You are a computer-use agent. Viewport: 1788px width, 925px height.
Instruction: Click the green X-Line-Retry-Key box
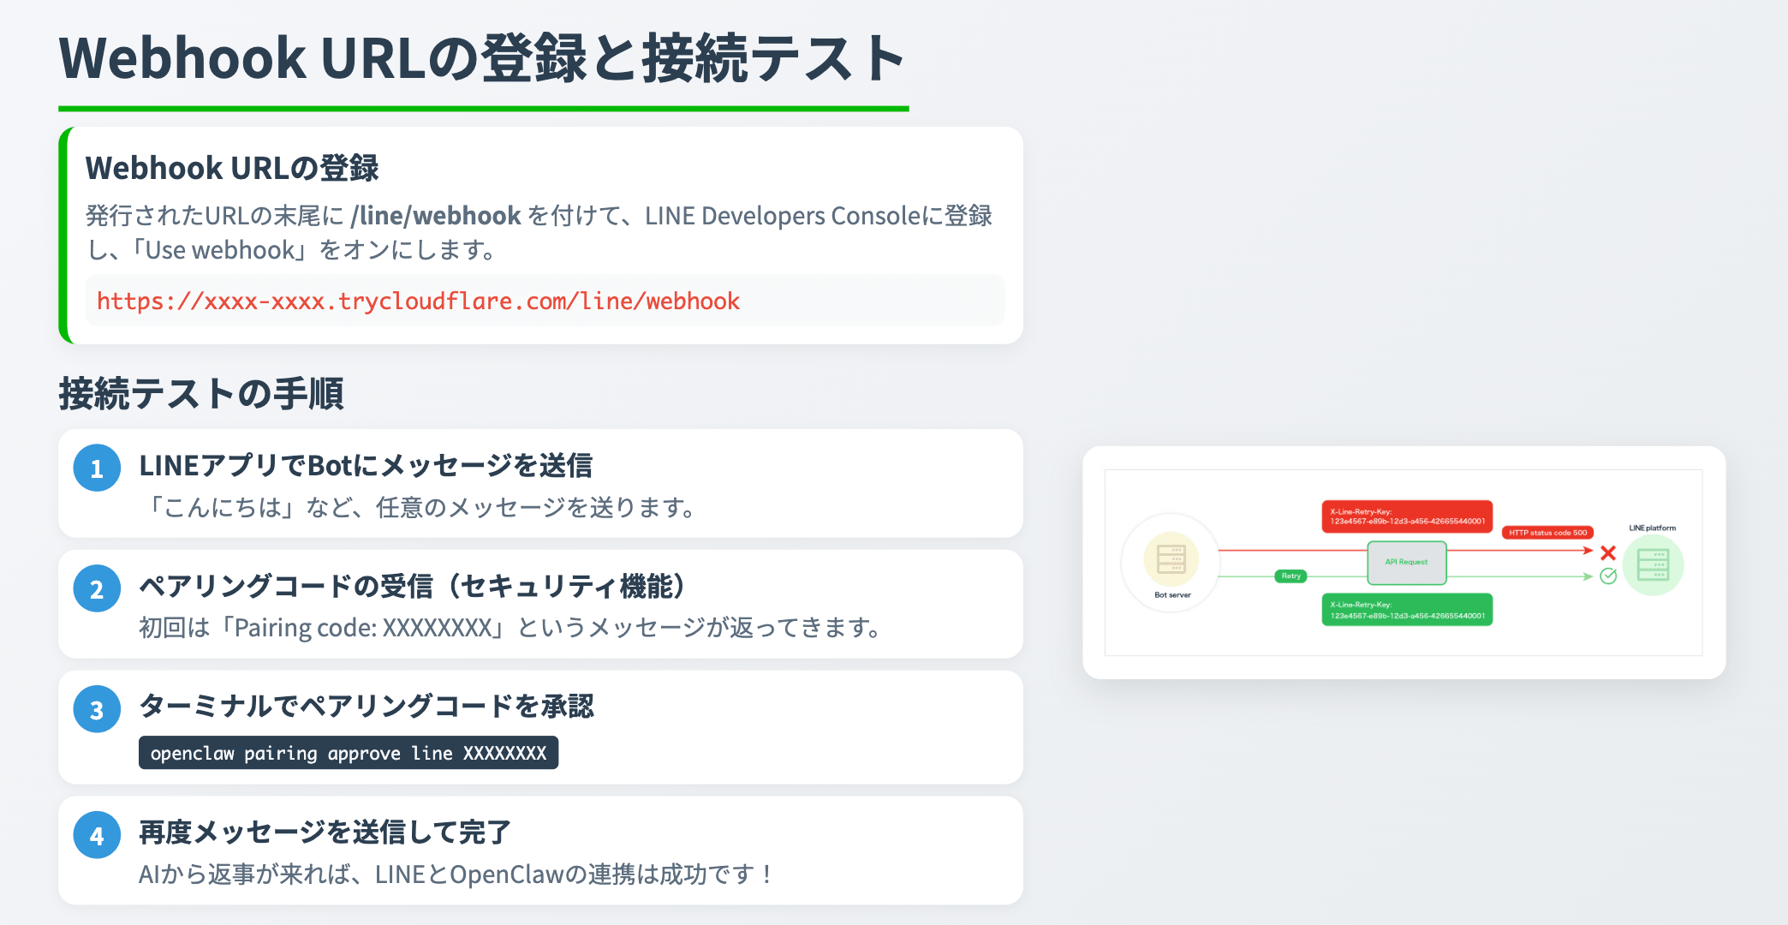click(x=1407, y=610)
